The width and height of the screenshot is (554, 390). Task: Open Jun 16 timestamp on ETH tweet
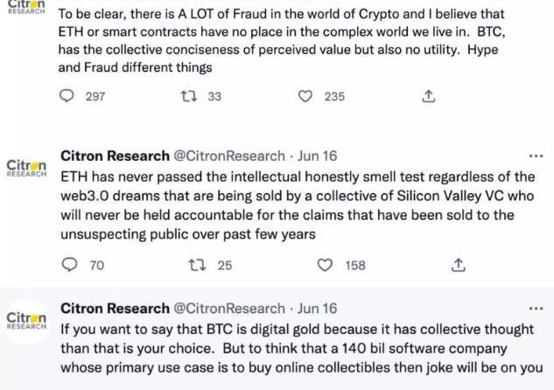click(x=317, y=156)
